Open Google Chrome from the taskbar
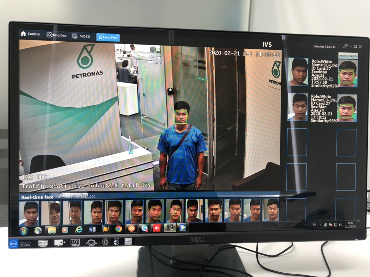 [x=118, y=229]
